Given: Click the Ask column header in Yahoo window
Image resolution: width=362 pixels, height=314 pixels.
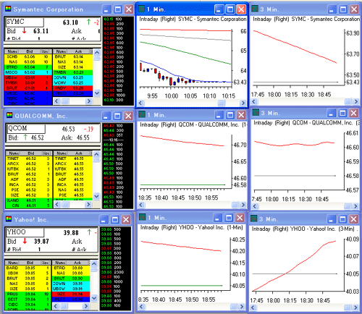Looking at the screenshot, I should [77, 263].
